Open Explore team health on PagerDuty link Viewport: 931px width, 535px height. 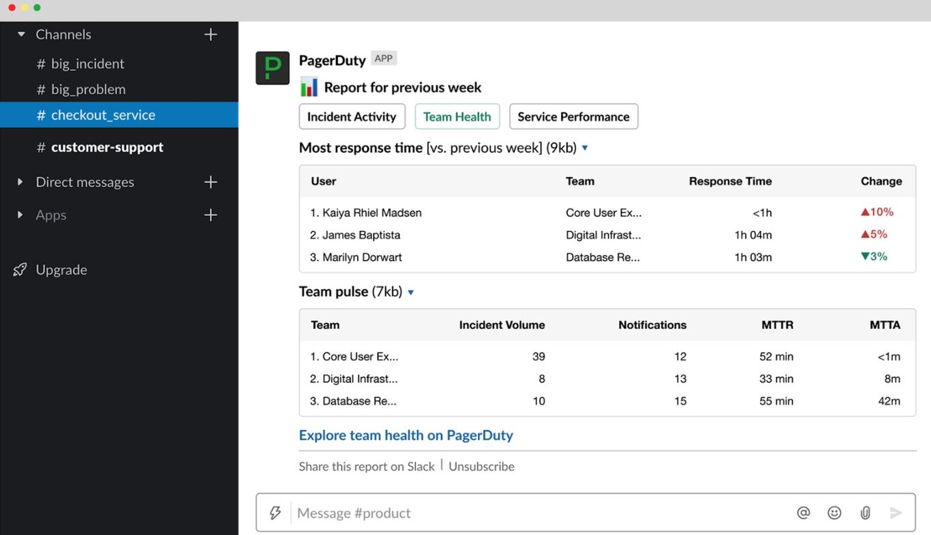(x=406, y=435)
